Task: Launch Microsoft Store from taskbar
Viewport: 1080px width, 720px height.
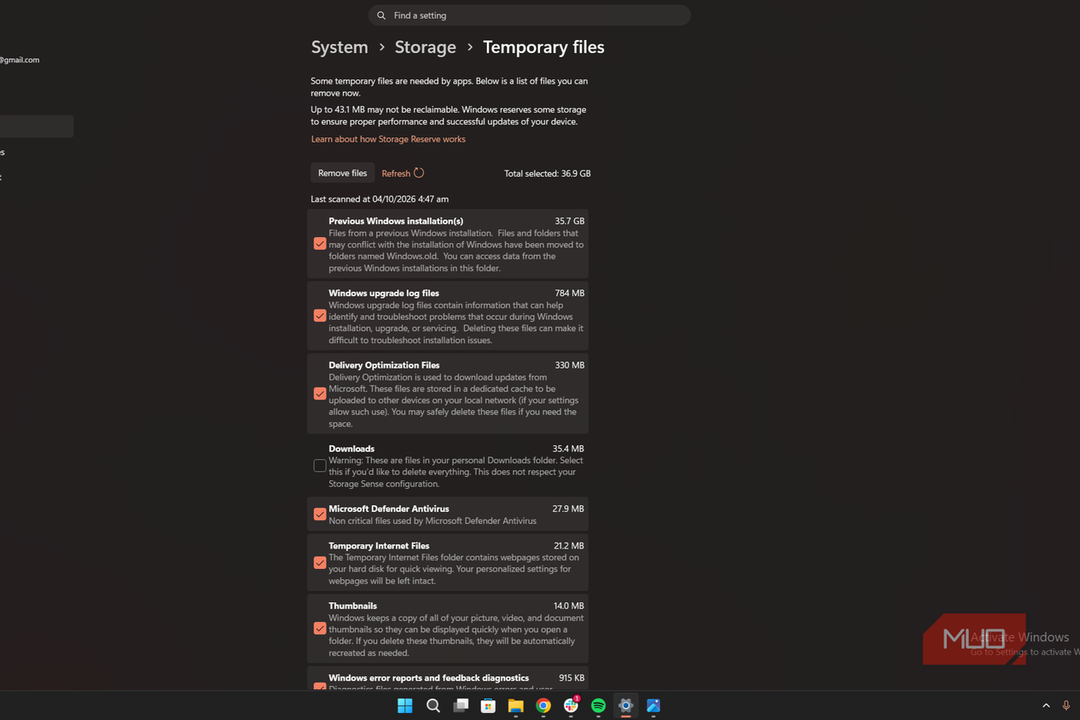Action: pos(488,705)
